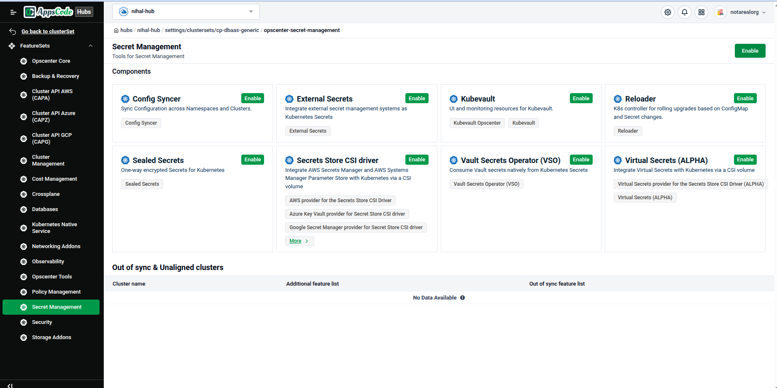Click nihal-hub breadcrumb link
The image size is (777, 388).
pyautogui.click(x=148, y=30)
